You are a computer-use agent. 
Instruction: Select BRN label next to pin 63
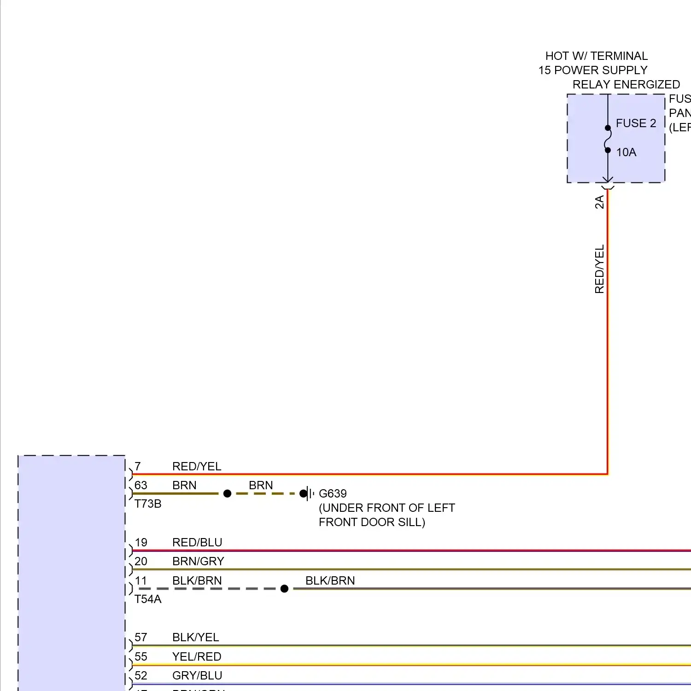pos(184,486)
